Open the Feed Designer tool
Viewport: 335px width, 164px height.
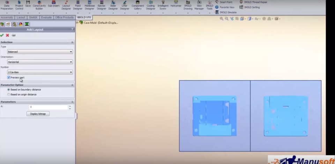(x=78, y=5)
